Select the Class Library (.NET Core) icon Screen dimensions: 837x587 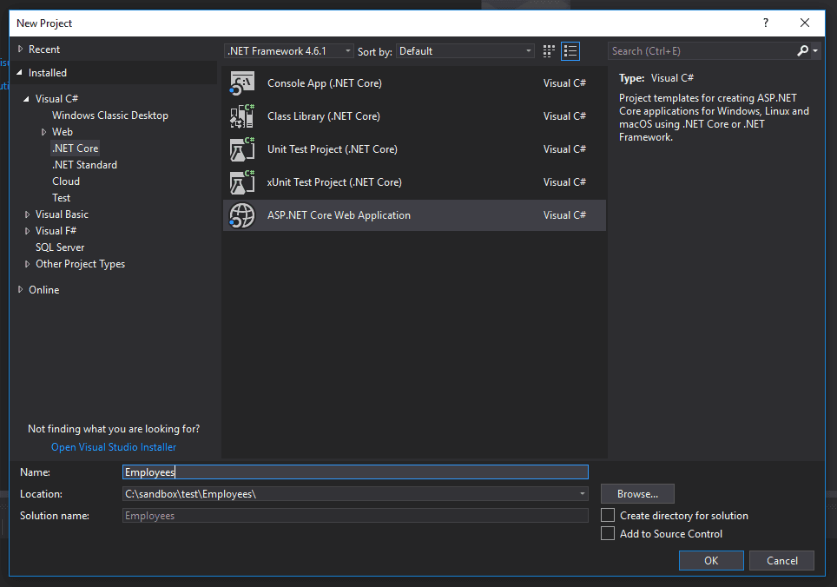click(242, 116)
